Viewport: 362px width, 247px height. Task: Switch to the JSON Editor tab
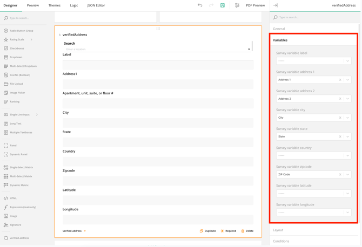pos(96,5)
